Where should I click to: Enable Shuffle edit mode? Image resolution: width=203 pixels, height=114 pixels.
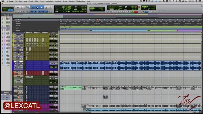(x=5, y=8)
